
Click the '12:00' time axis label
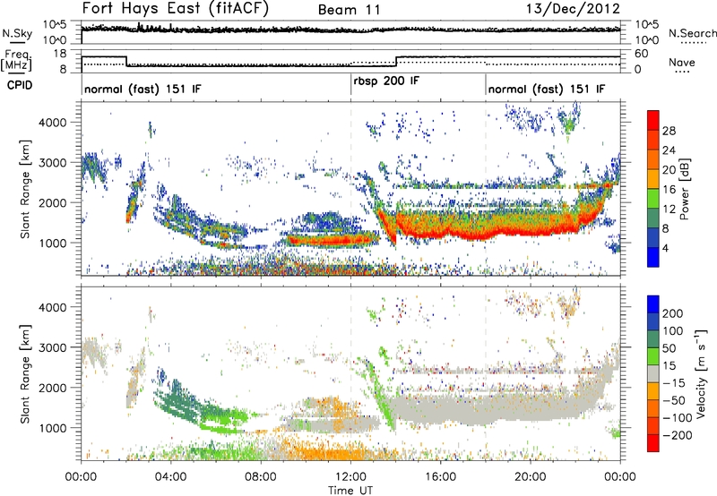point(350,477)
